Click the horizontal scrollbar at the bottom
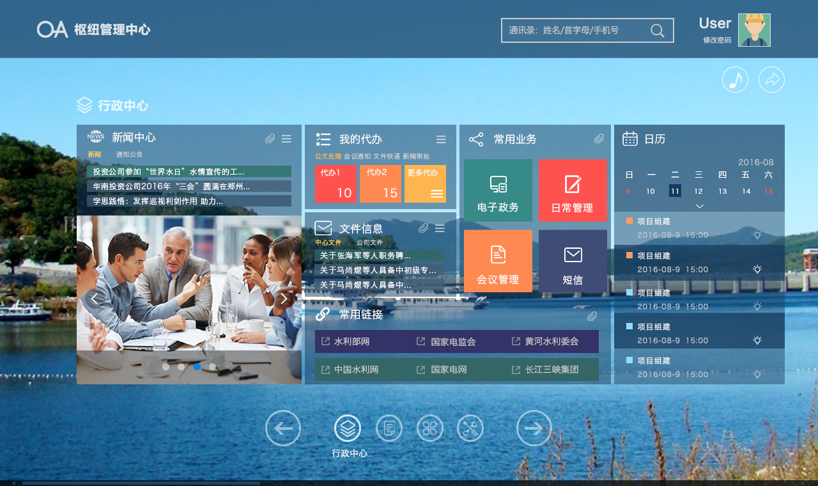The image size is (818, 486). coord(141,483)
